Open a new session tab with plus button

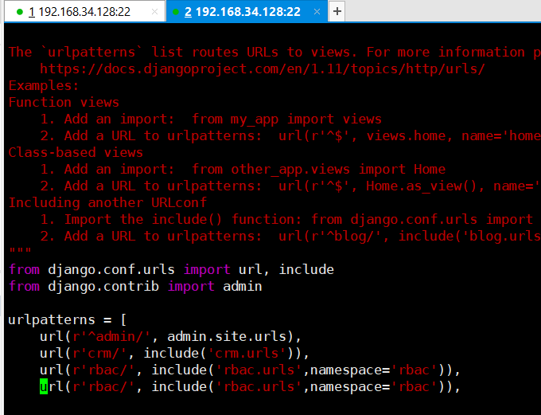pyautogui.click(x=337, y=11)
